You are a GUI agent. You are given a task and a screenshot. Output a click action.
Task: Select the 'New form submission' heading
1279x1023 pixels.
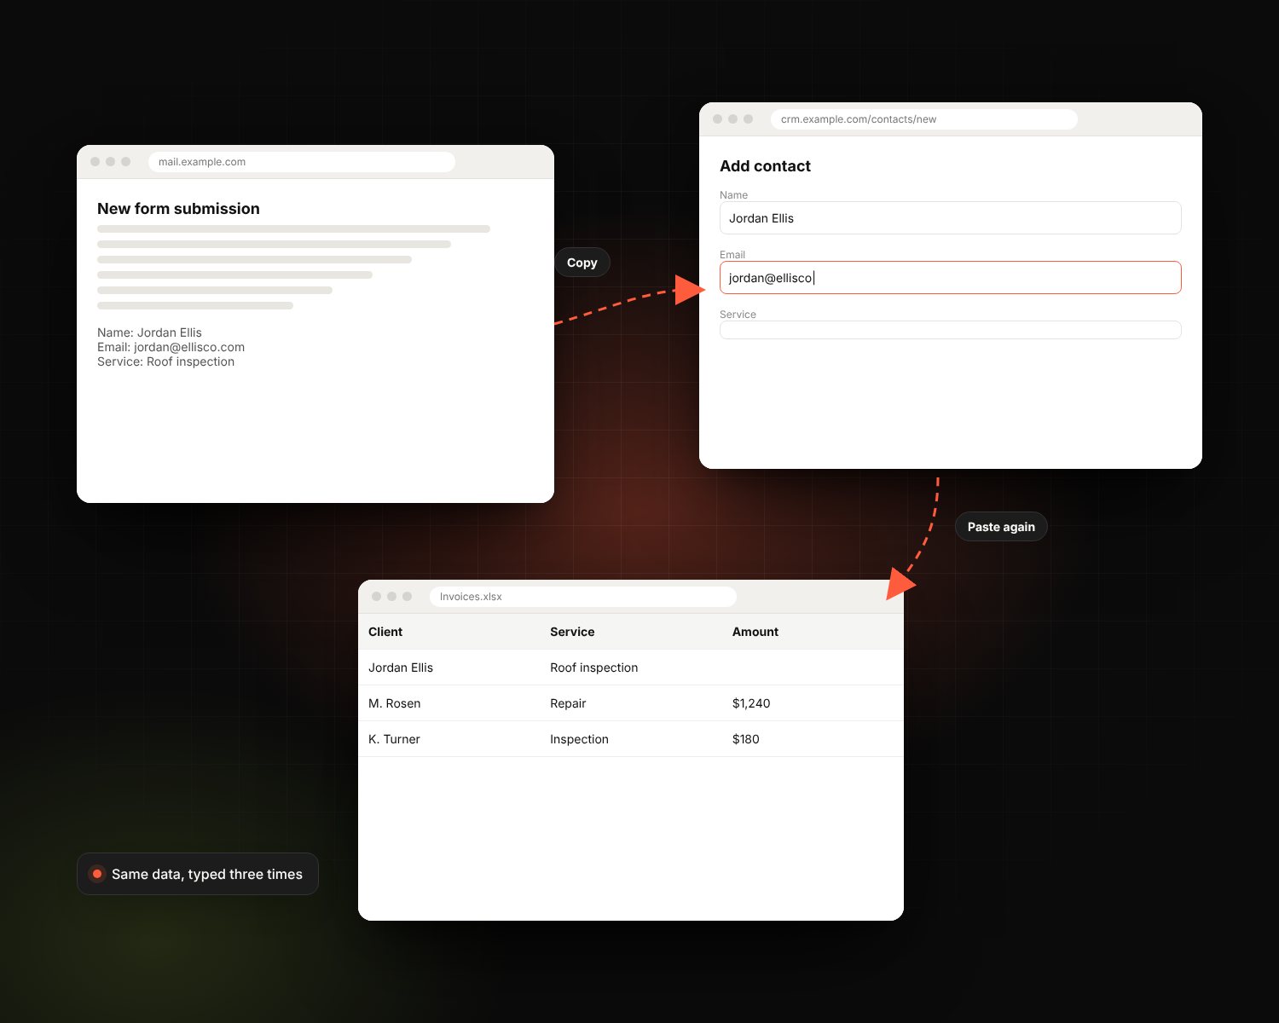pyautogui.click(x=178, y=209)
